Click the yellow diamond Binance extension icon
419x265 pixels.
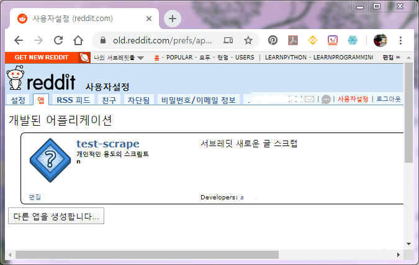coord(313,40)
